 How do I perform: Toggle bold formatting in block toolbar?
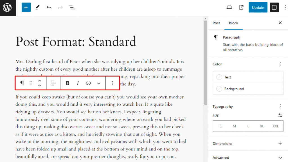[x=67, y=83]
